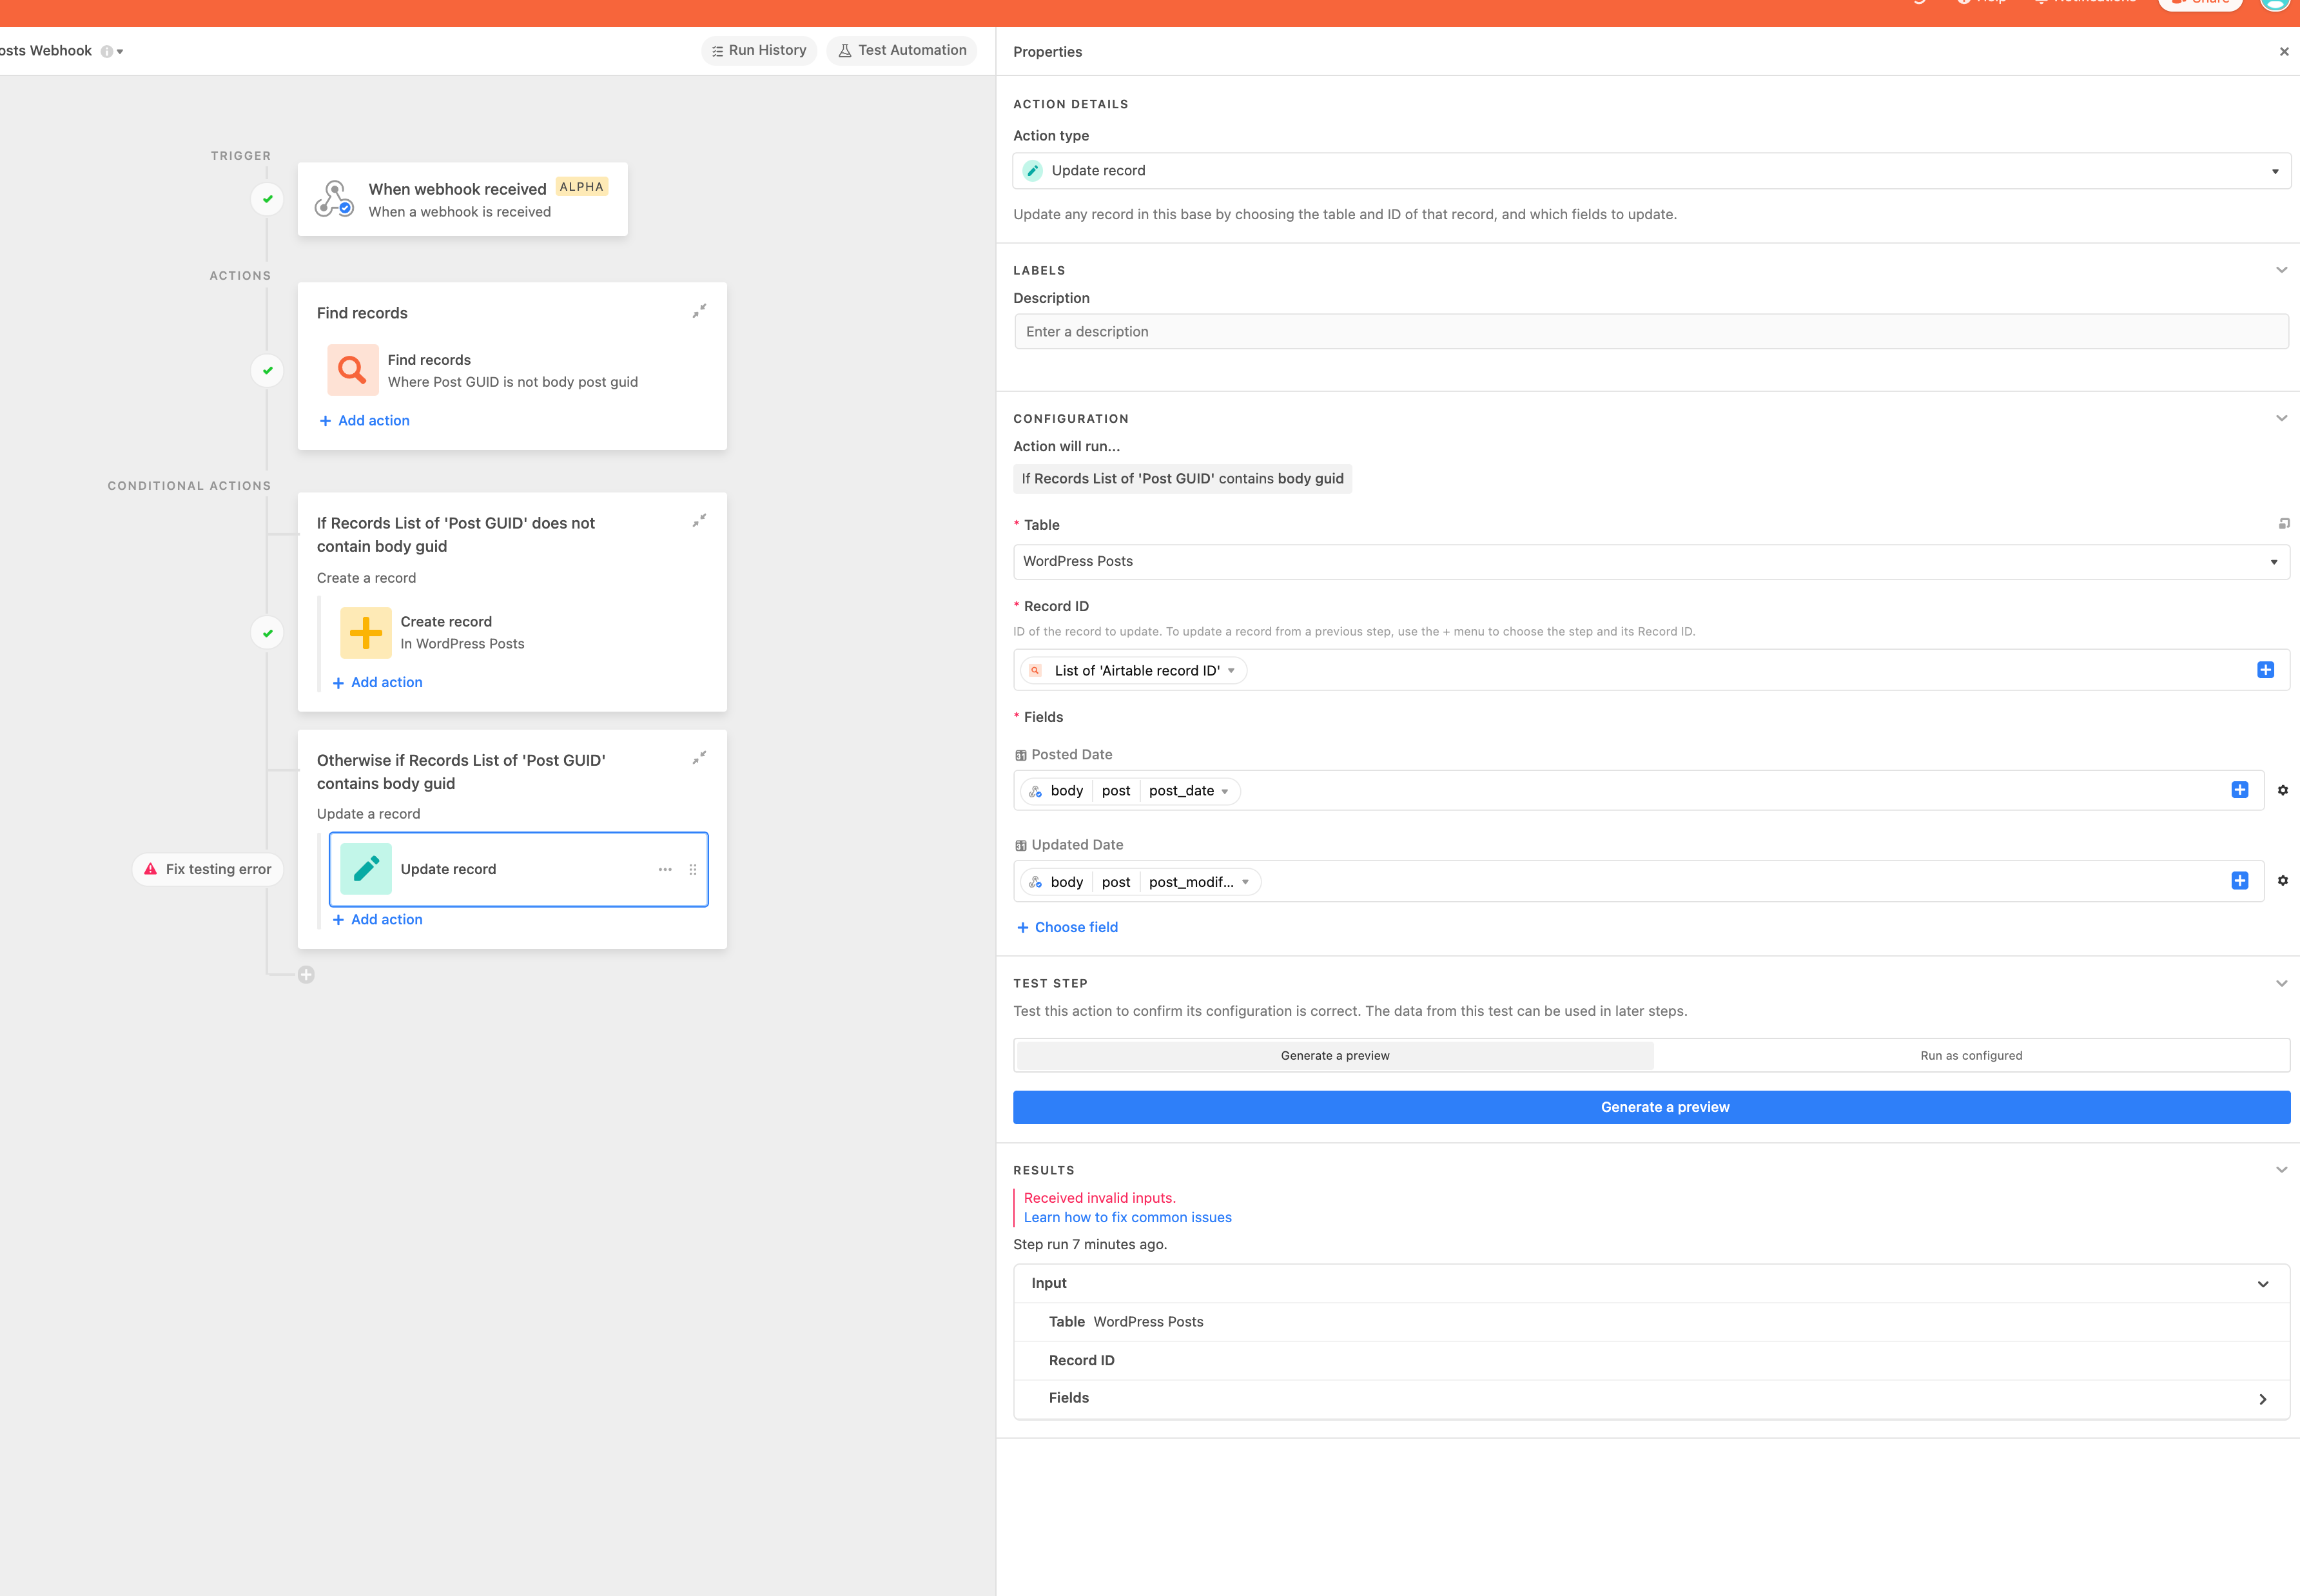
Task: Collapse the Configuration section
Action: coord(2282,418)
